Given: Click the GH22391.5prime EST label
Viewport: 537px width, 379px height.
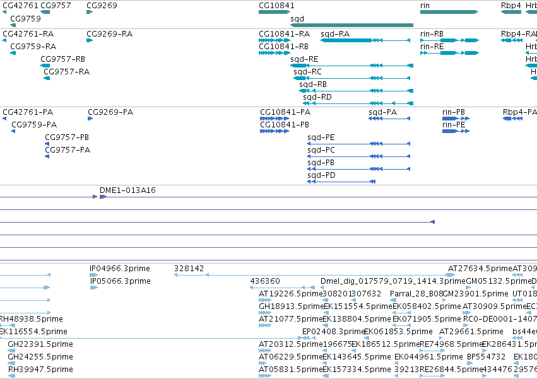Looking at the screenshot, I should pos(40,344).
